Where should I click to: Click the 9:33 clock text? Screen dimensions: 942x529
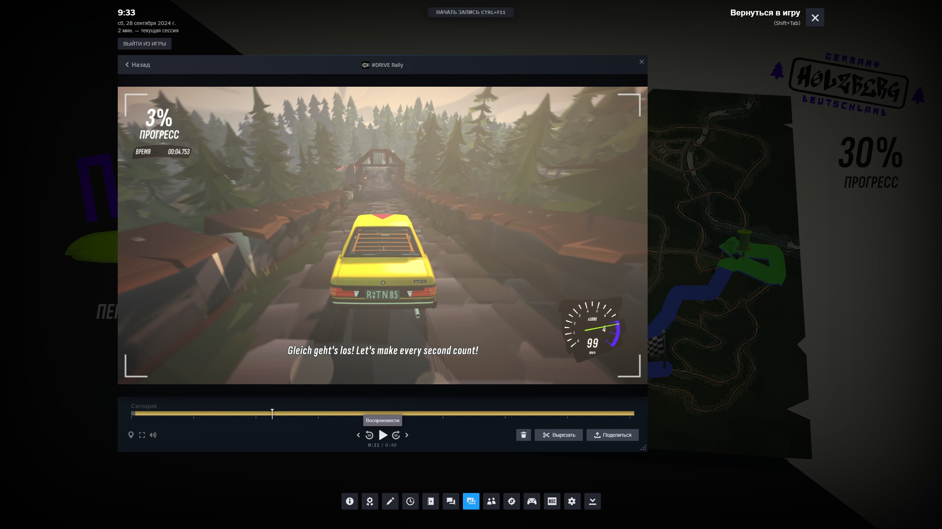click(127, 12)
